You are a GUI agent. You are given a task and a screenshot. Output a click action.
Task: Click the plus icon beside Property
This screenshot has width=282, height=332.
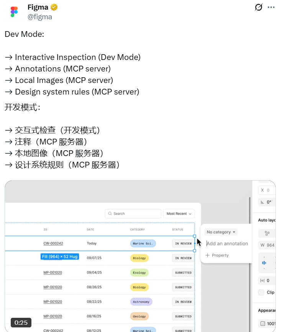pos(208,255)
